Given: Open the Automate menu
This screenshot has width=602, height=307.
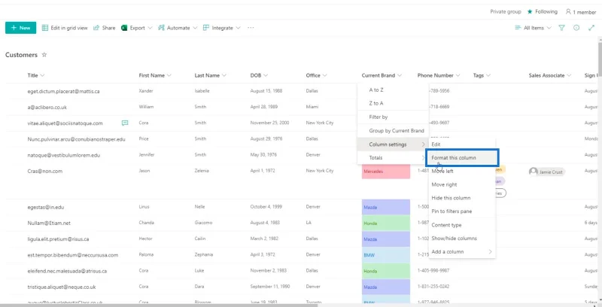Looking at the screenshot, I should click(178, 28).
